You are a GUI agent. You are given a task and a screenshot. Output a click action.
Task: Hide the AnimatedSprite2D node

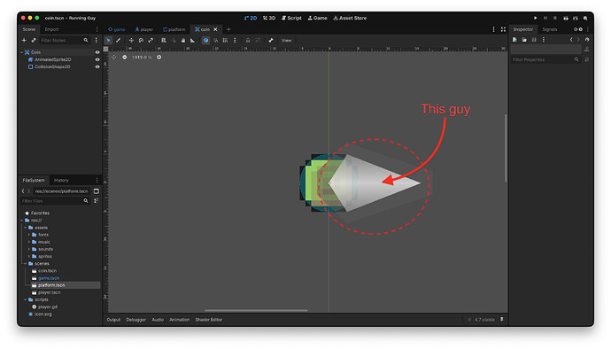click(x=97, y=59)
